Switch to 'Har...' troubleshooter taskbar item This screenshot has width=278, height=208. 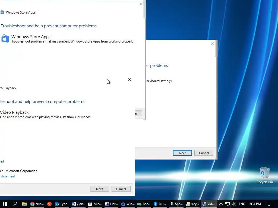pos(112,204)
